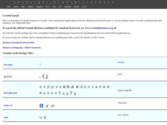167x125 pixels.
Task: Open the letter t index link
Action: point(87,2)
